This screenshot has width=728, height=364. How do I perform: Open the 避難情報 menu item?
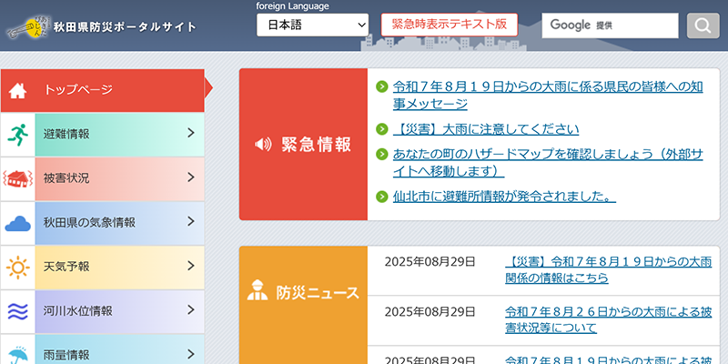[x=102, y=135]
